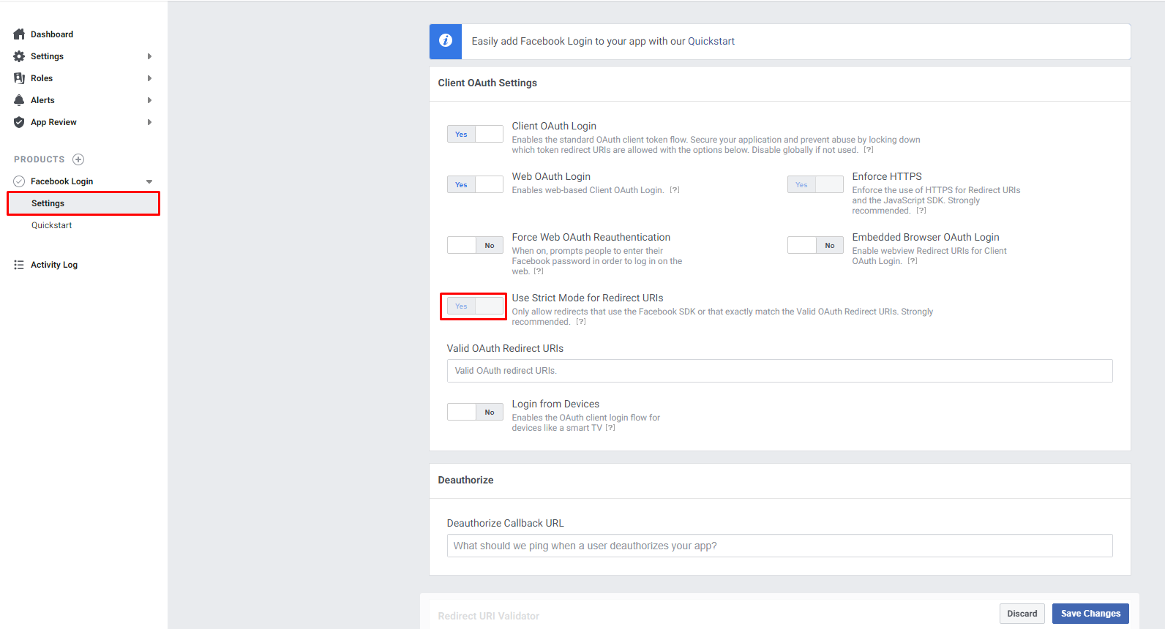This screenshot has width=1165, height=629.
Task: Toggle Enforce HTTPS switch
Action: 815,184
